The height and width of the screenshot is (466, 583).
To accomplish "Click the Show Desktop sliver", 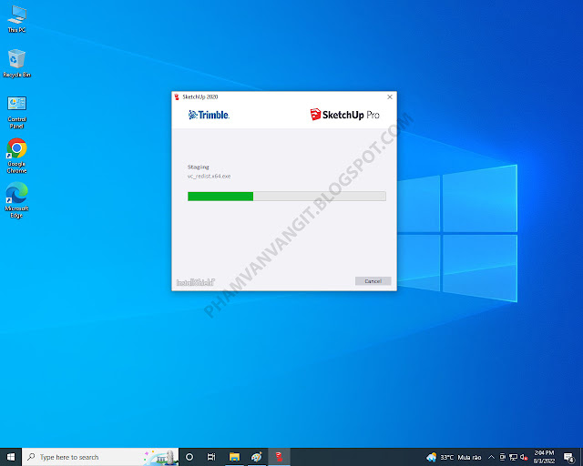I will coord(581,457).
